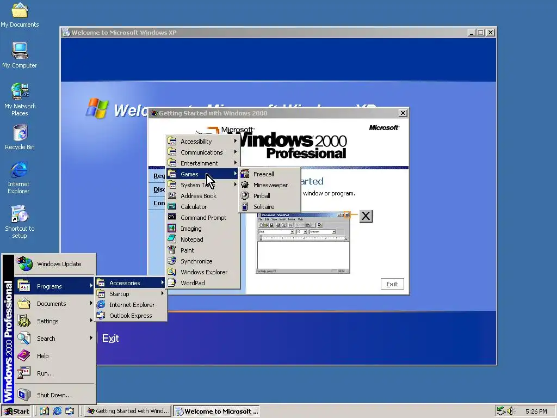Open WordPad from Accessories

(203, 283)
